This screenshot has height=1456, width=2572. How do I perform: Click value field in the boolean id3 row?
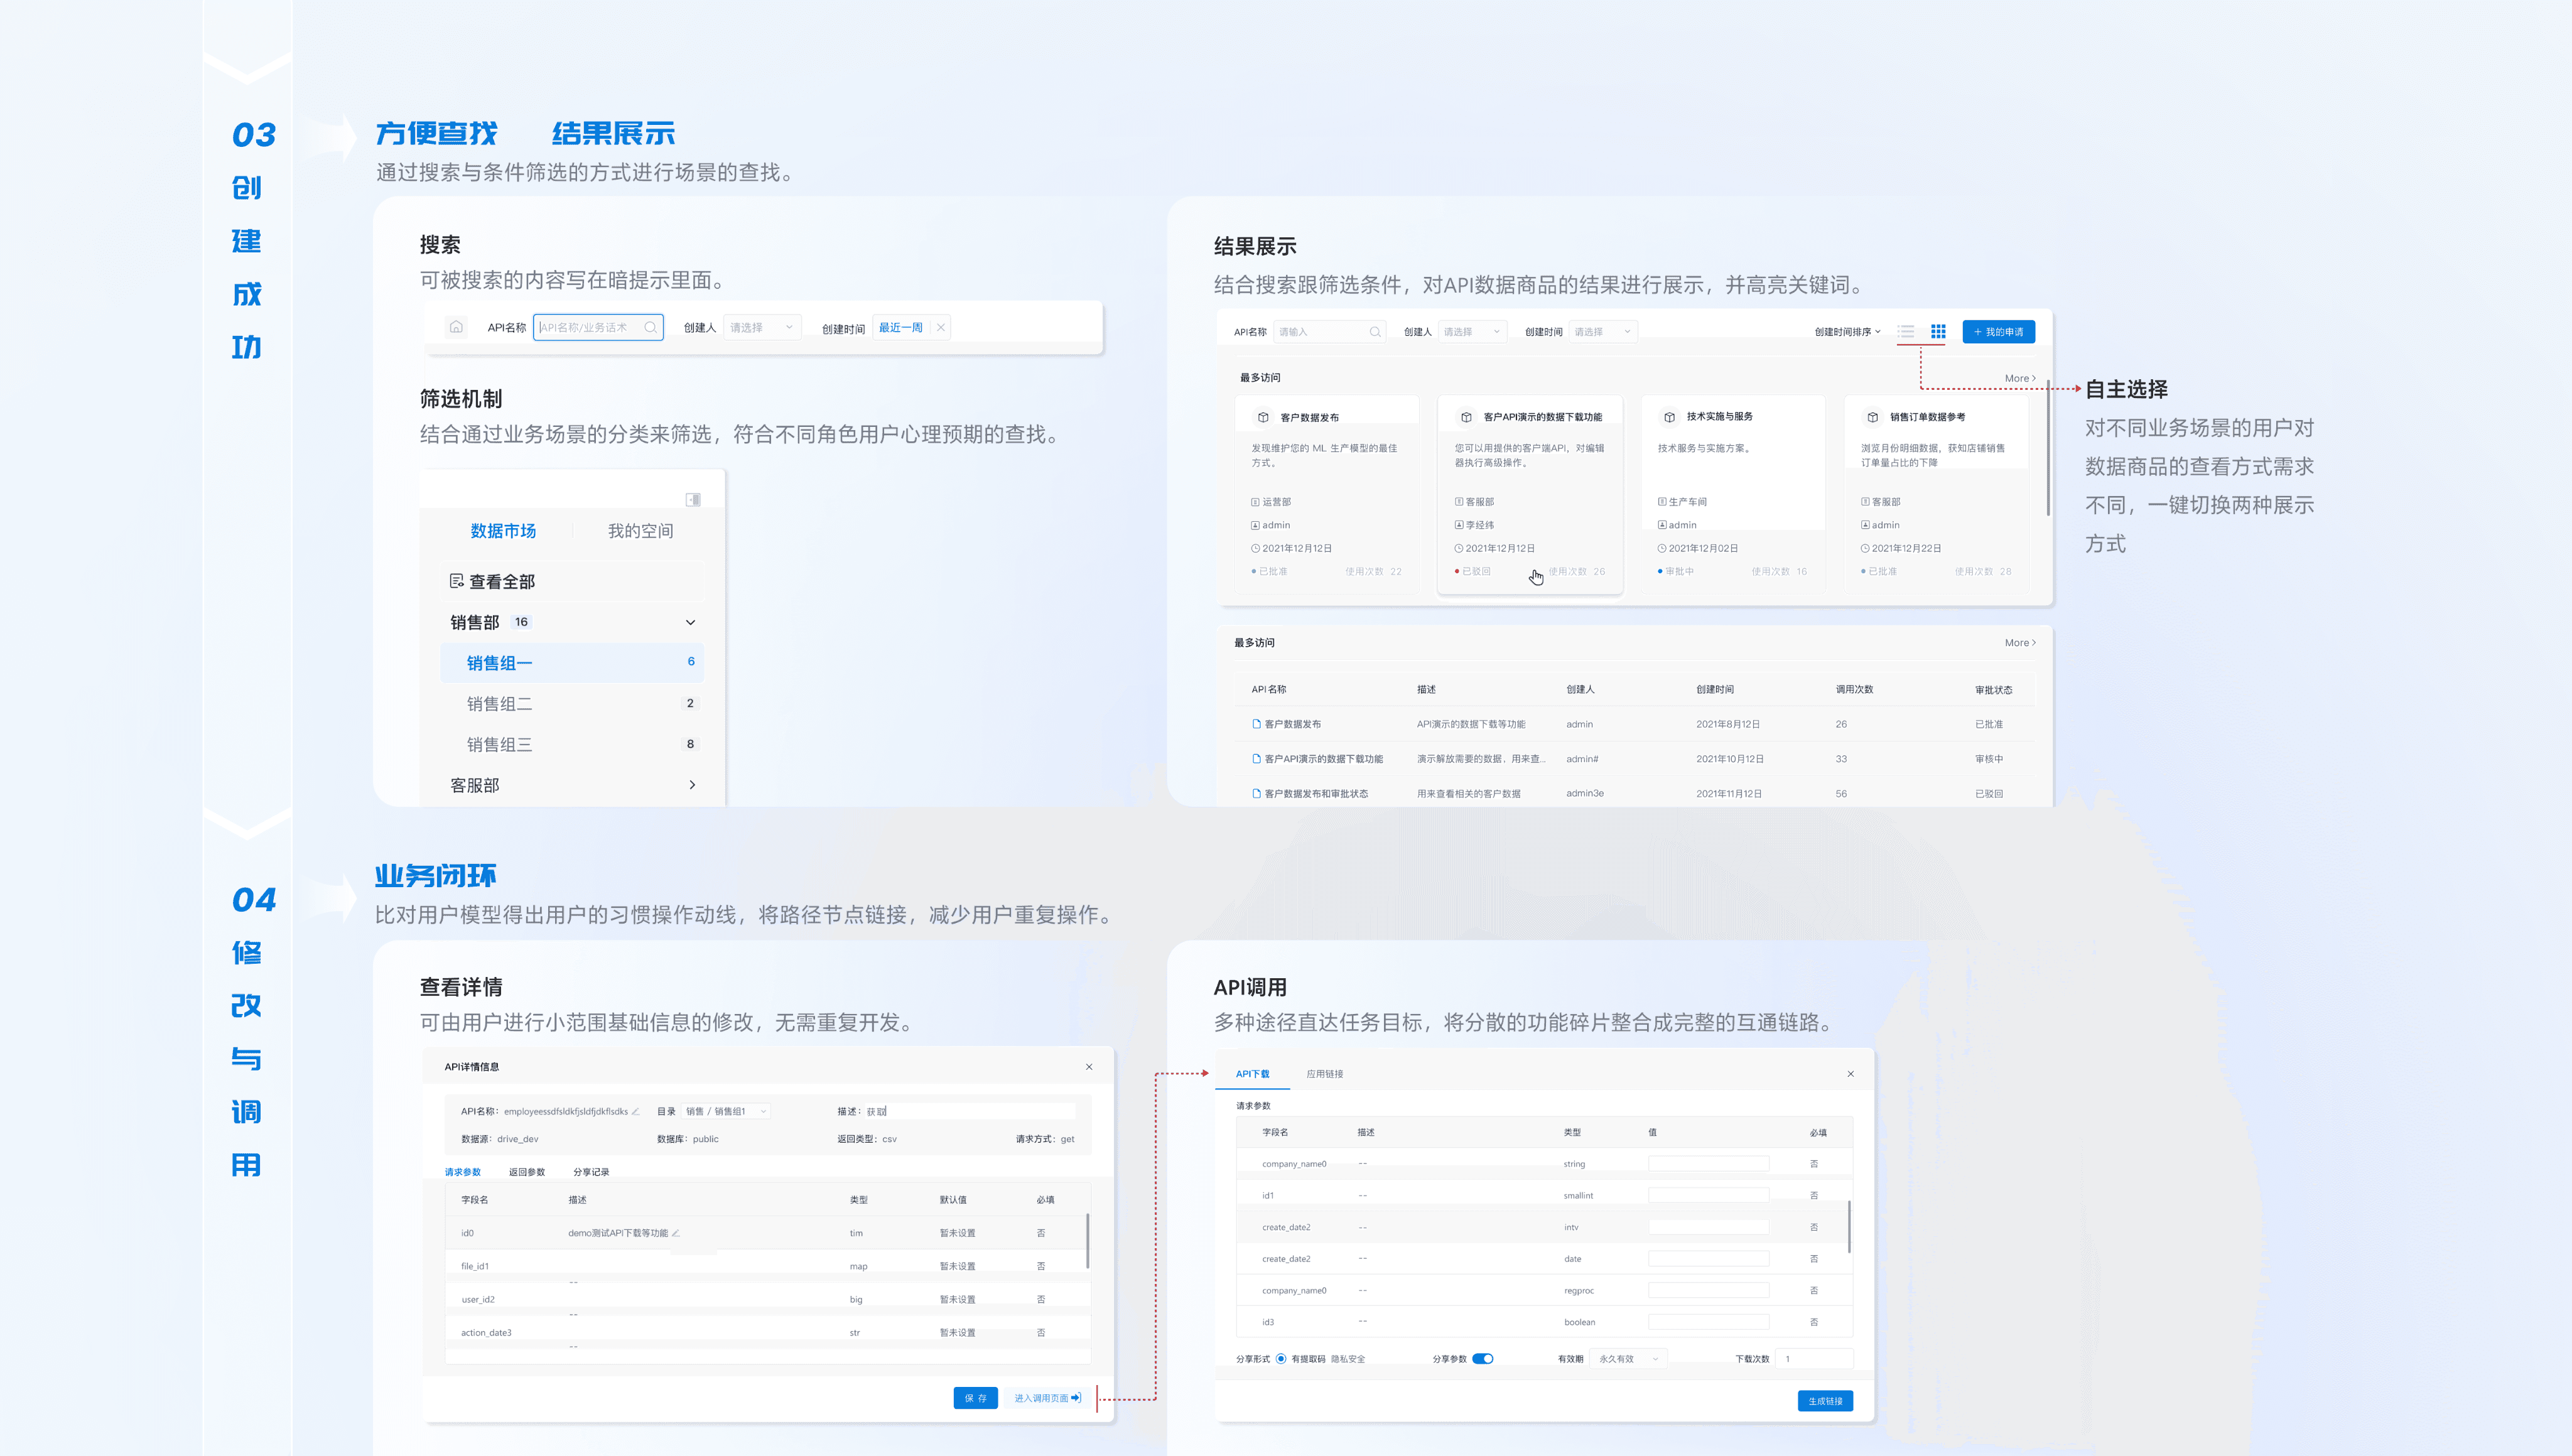[x=1708, y=1322]
